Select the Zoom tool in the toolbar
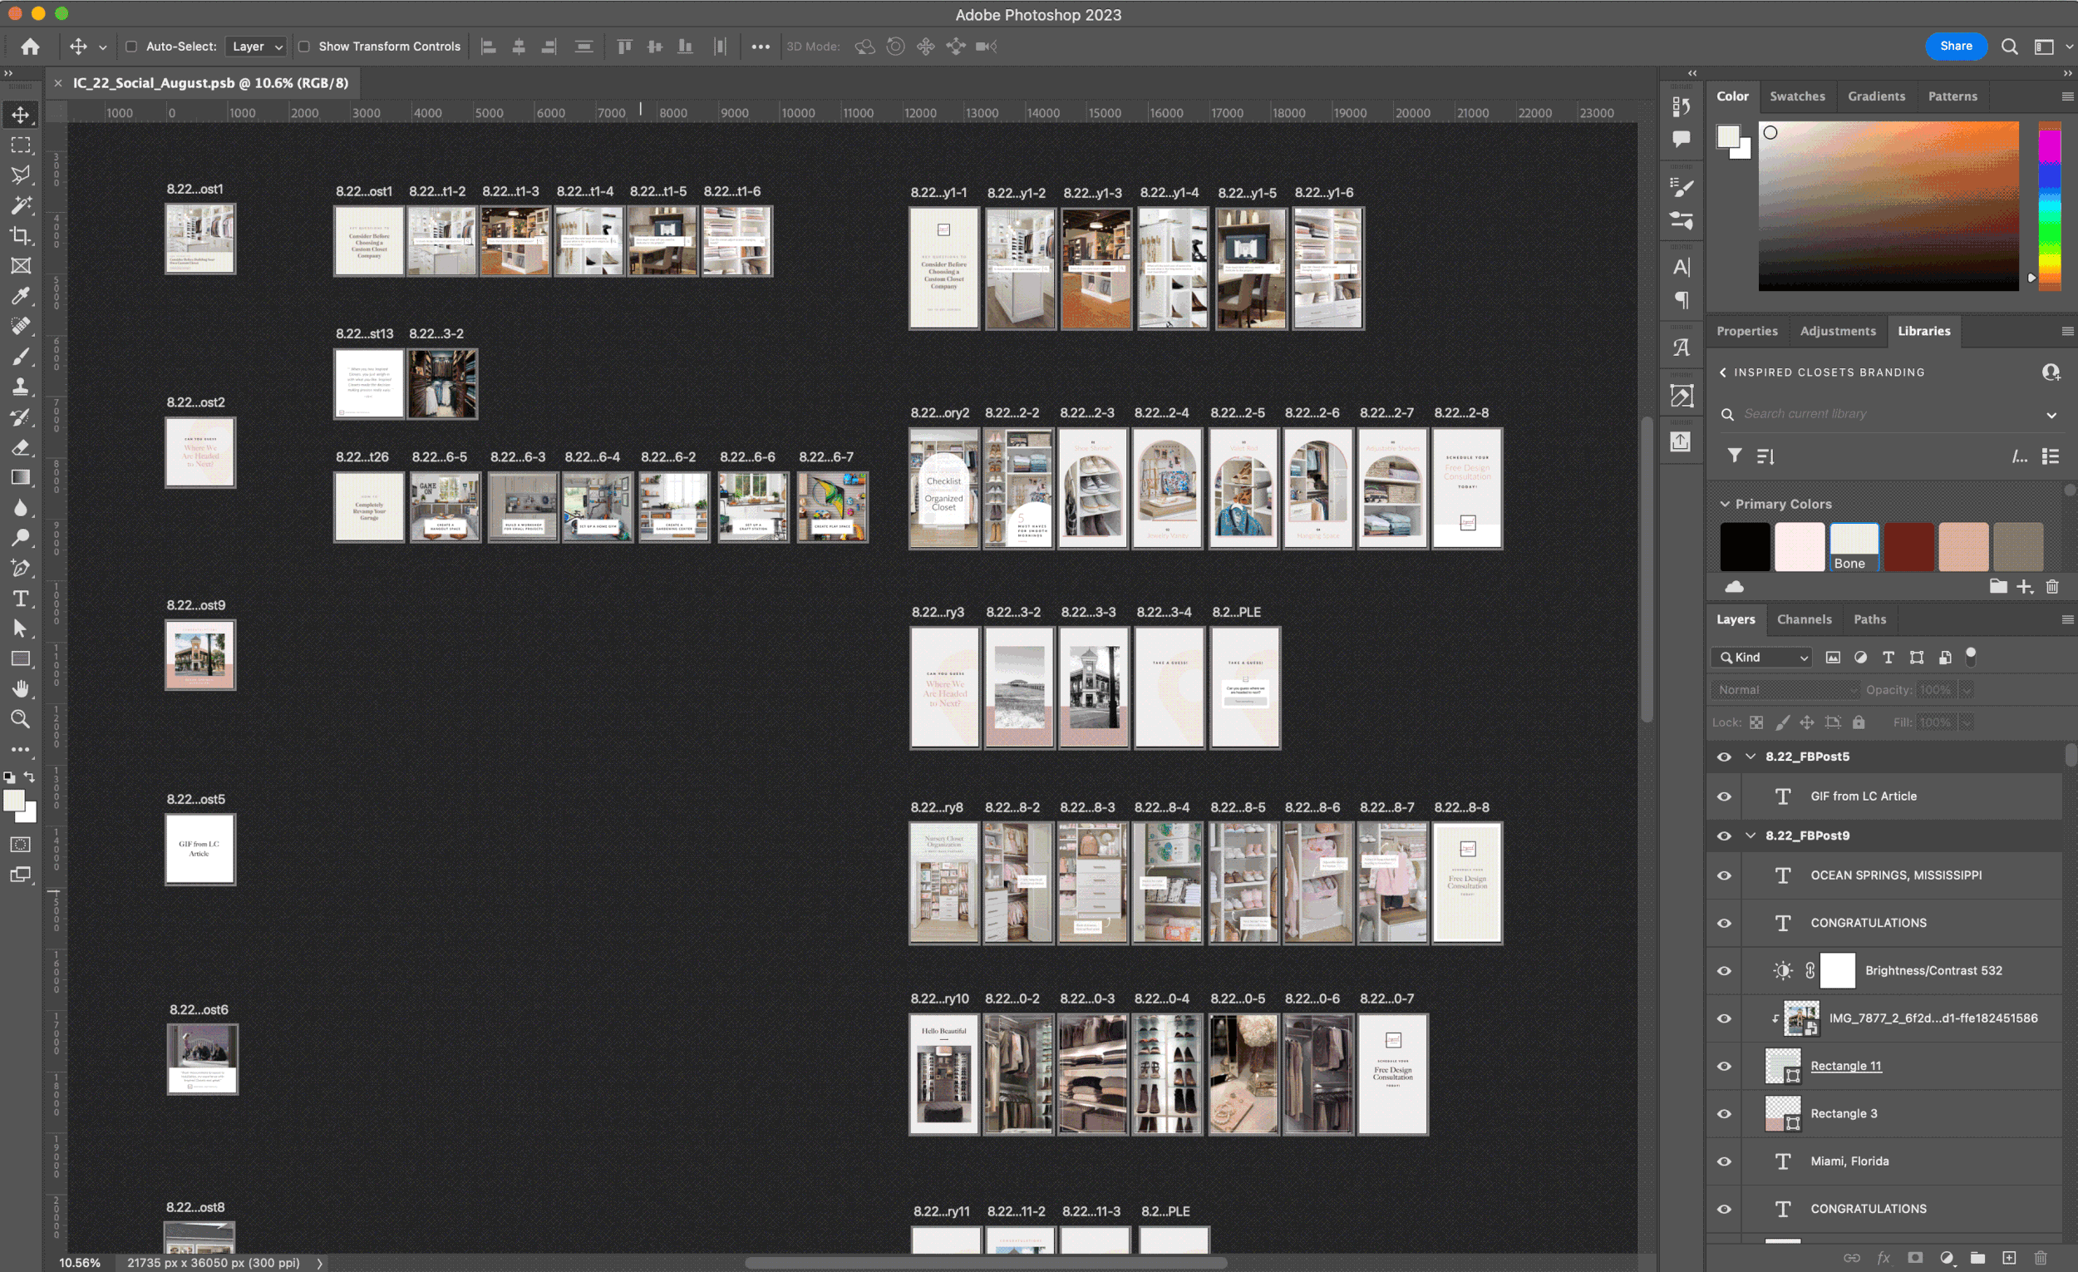The height and width of the screenshot is (1272, 2078). click(20, 719)
